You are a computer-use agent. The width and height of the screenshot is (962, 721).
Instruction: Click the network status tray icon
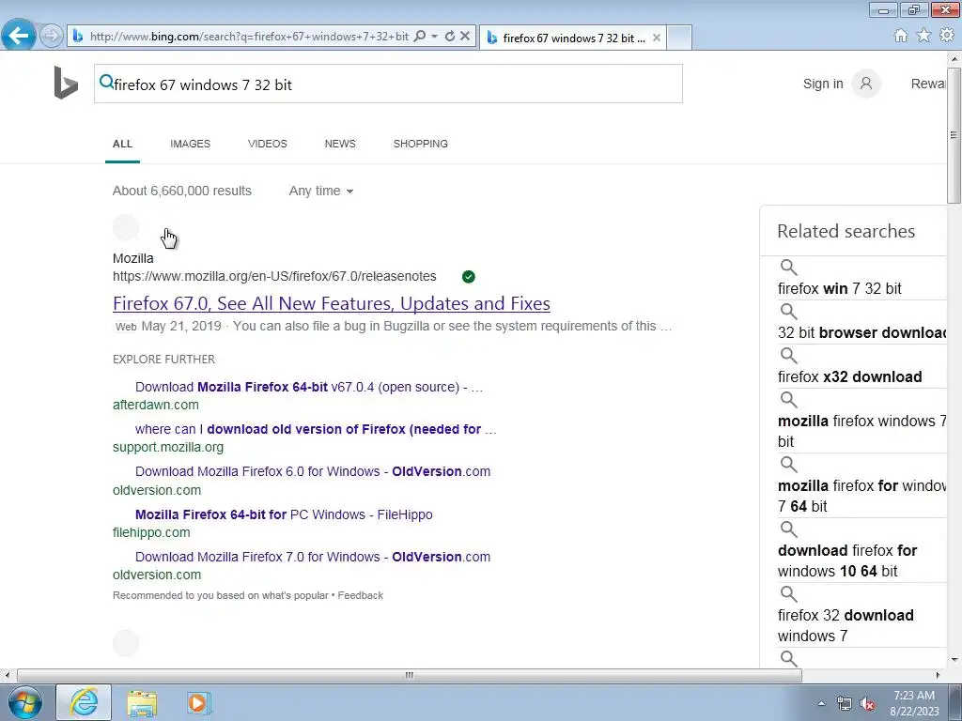(845, 703)
